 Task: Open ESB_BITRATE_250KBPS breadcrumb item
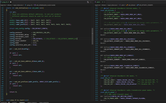[x=146, y=5]
